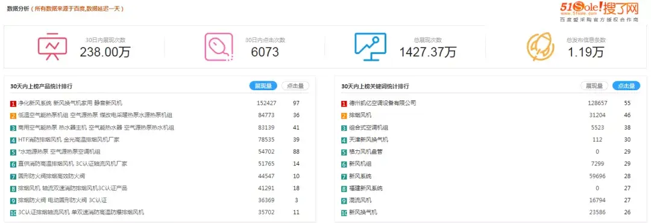Select 展现量 tab in keyword ranking panel

594,86
